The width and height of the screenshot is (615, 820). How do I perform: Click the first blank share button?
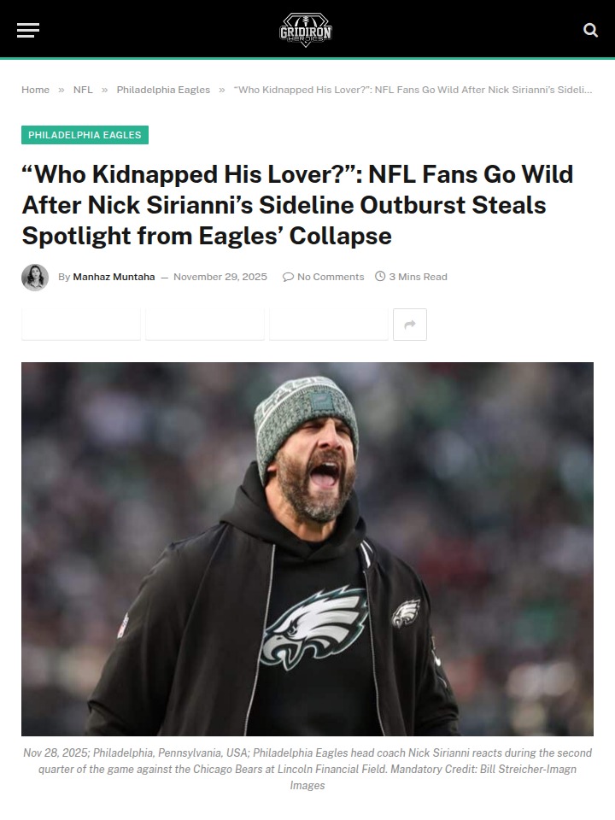(x=81, y=325)
